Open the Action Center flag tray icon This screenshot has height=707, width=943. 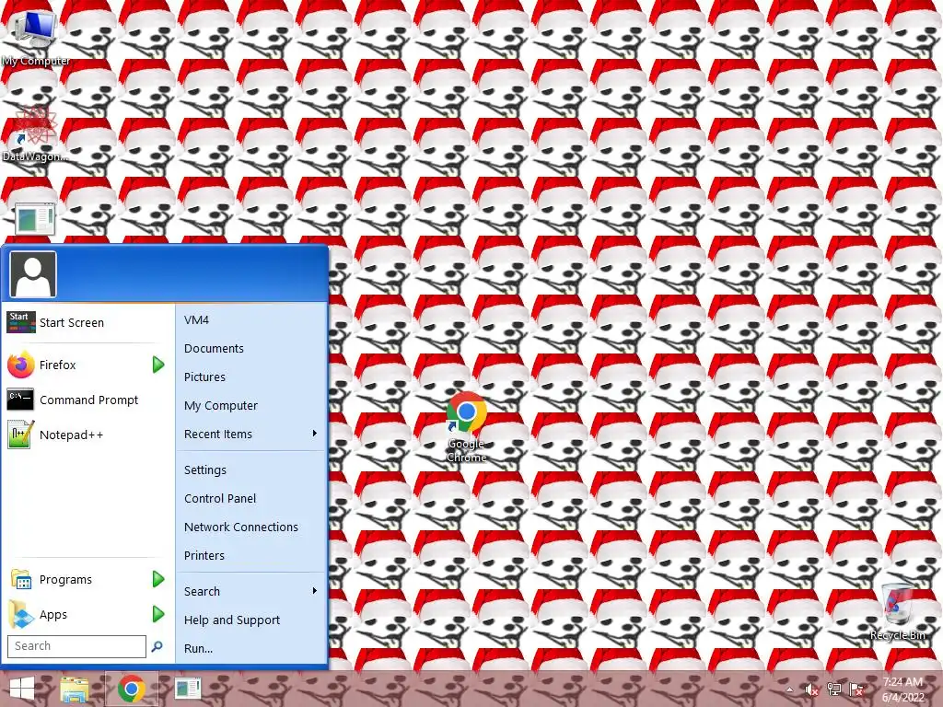[856, 690]
